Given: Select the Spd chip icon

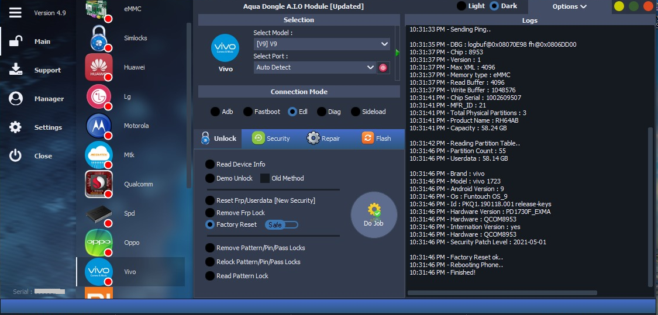Looking at the screenshot, I should click(99, 213).
